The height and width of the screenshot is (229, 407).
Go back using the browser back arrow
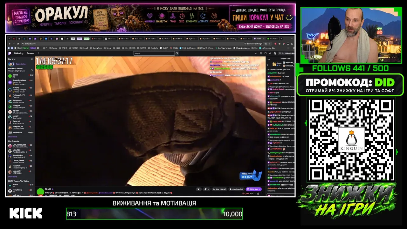coord(10,44)
